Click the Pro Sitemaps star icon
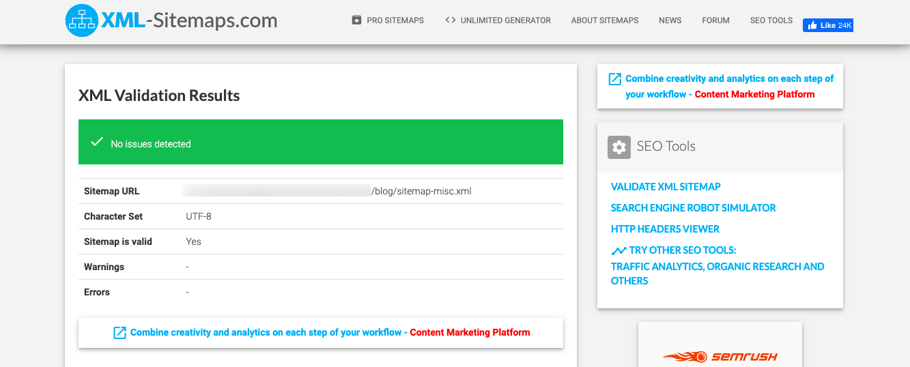Viewport: 910px width, 367px height. (356, 20)
